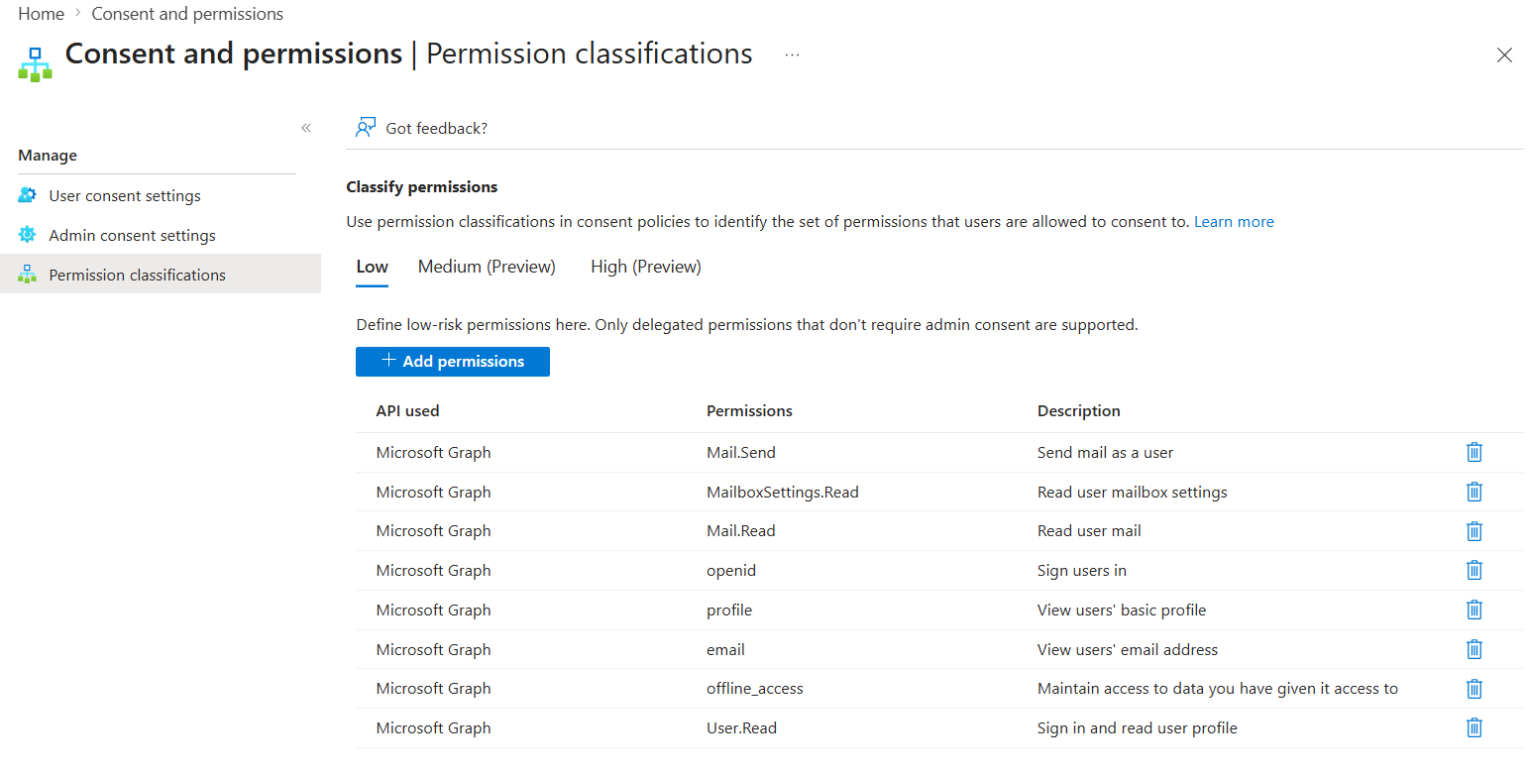Delete the Mail.Send permission via its trash icon

coord(1473,451)
